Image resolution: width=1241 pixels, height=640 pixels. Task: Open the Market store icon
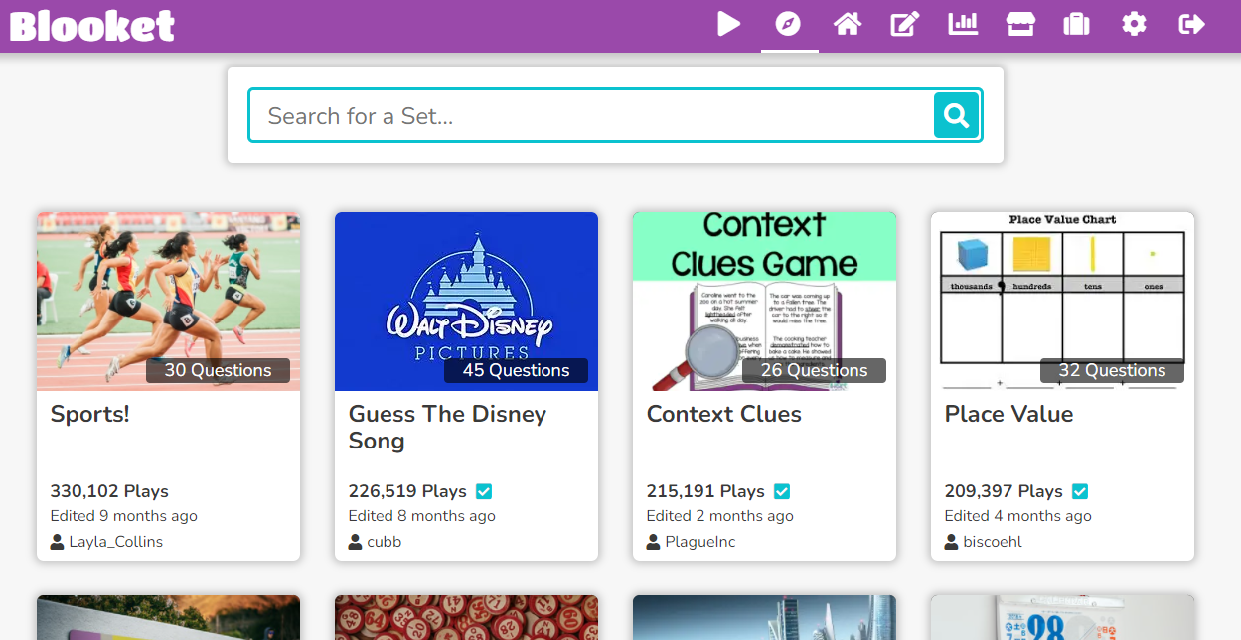pyautogui.click(x=1020, y=24)
